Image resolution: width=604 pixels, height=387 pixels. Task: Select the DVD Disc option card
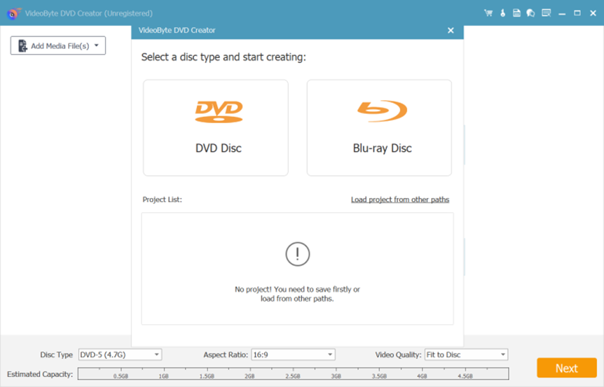tap(216, 128)
